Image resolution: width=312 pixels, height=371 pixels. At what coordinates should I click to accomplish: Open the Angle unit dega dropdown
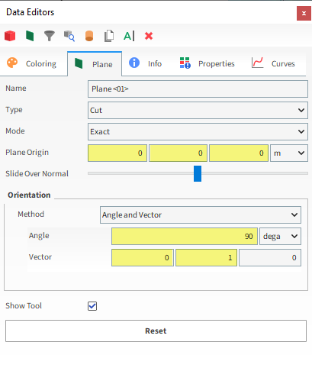[x=280, y=236]
